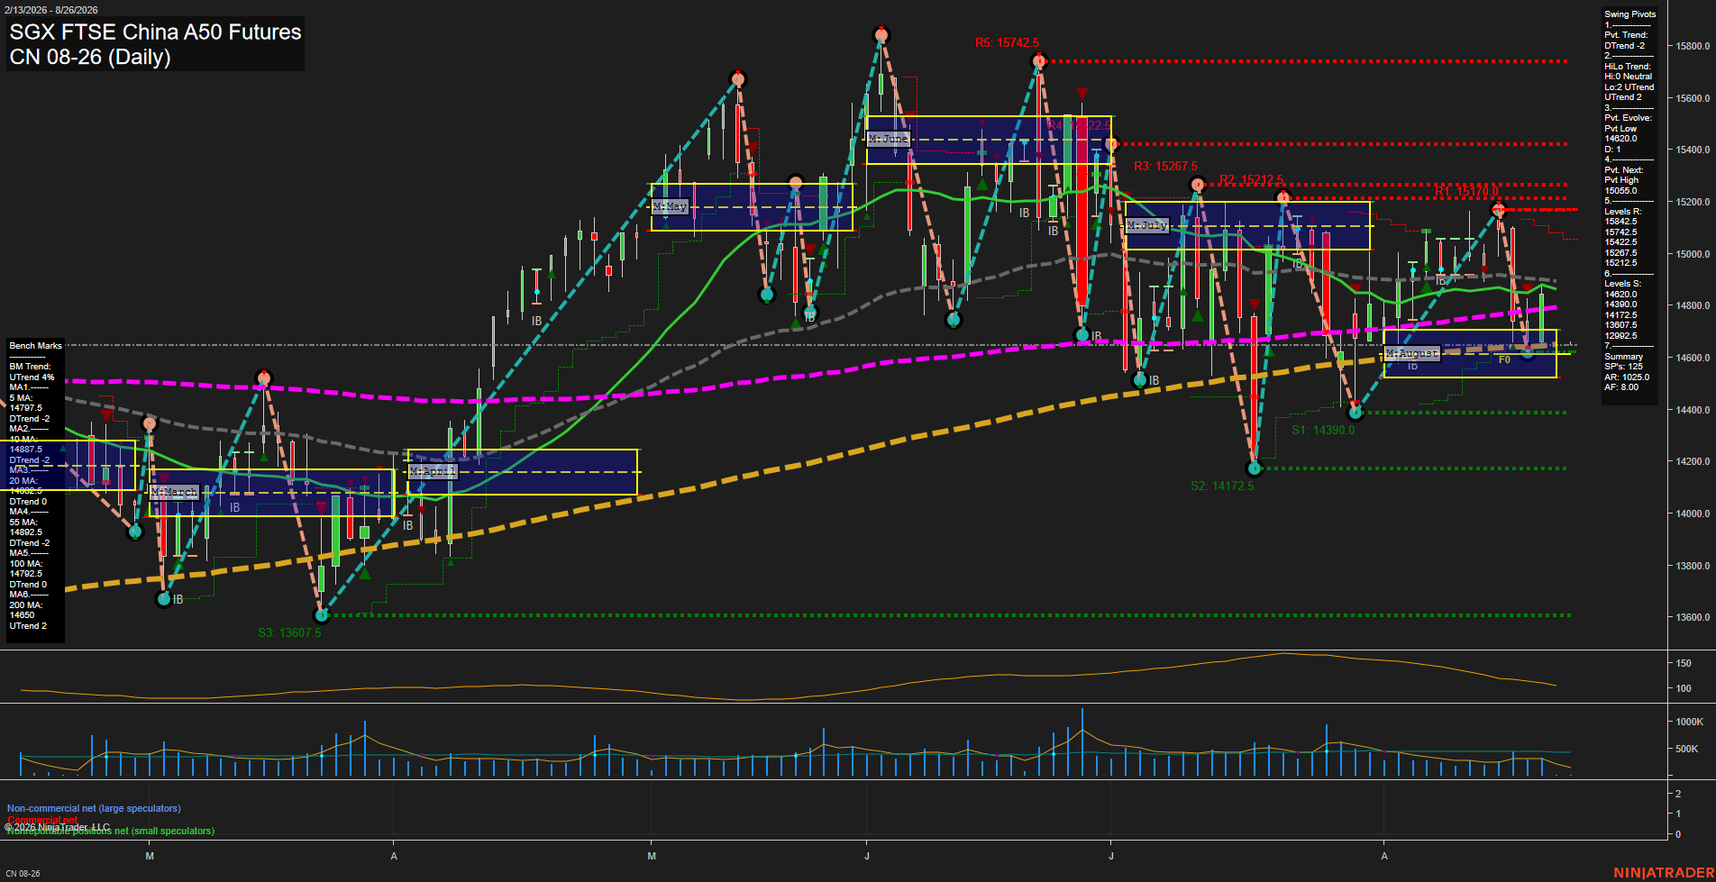The image size is (1716, 882).
Task: Click the 100 MA: entry in Bench Marks
Action: point(25,564)
